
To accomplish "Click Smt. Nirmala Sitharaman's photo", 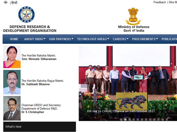I will 12,57.
